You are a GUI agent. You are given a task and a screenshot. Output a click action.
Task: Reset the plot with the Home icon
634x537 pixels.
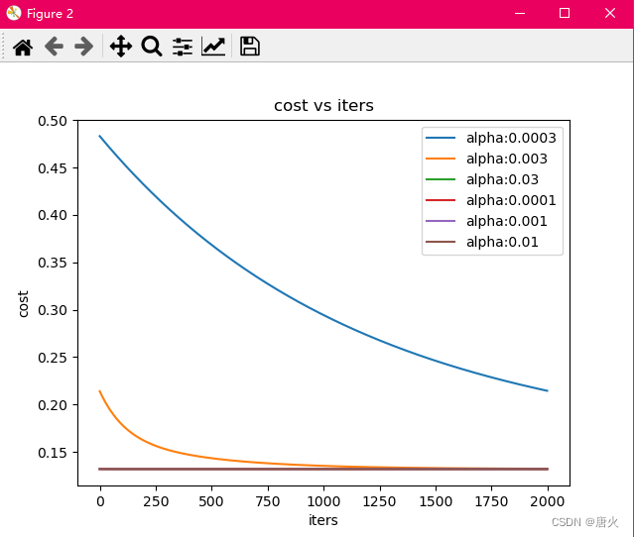coord(23,47)
